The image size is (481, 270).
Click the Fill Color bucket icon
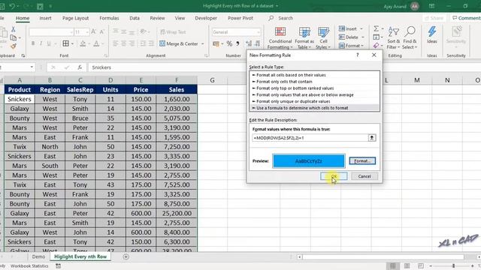(83, 43)
